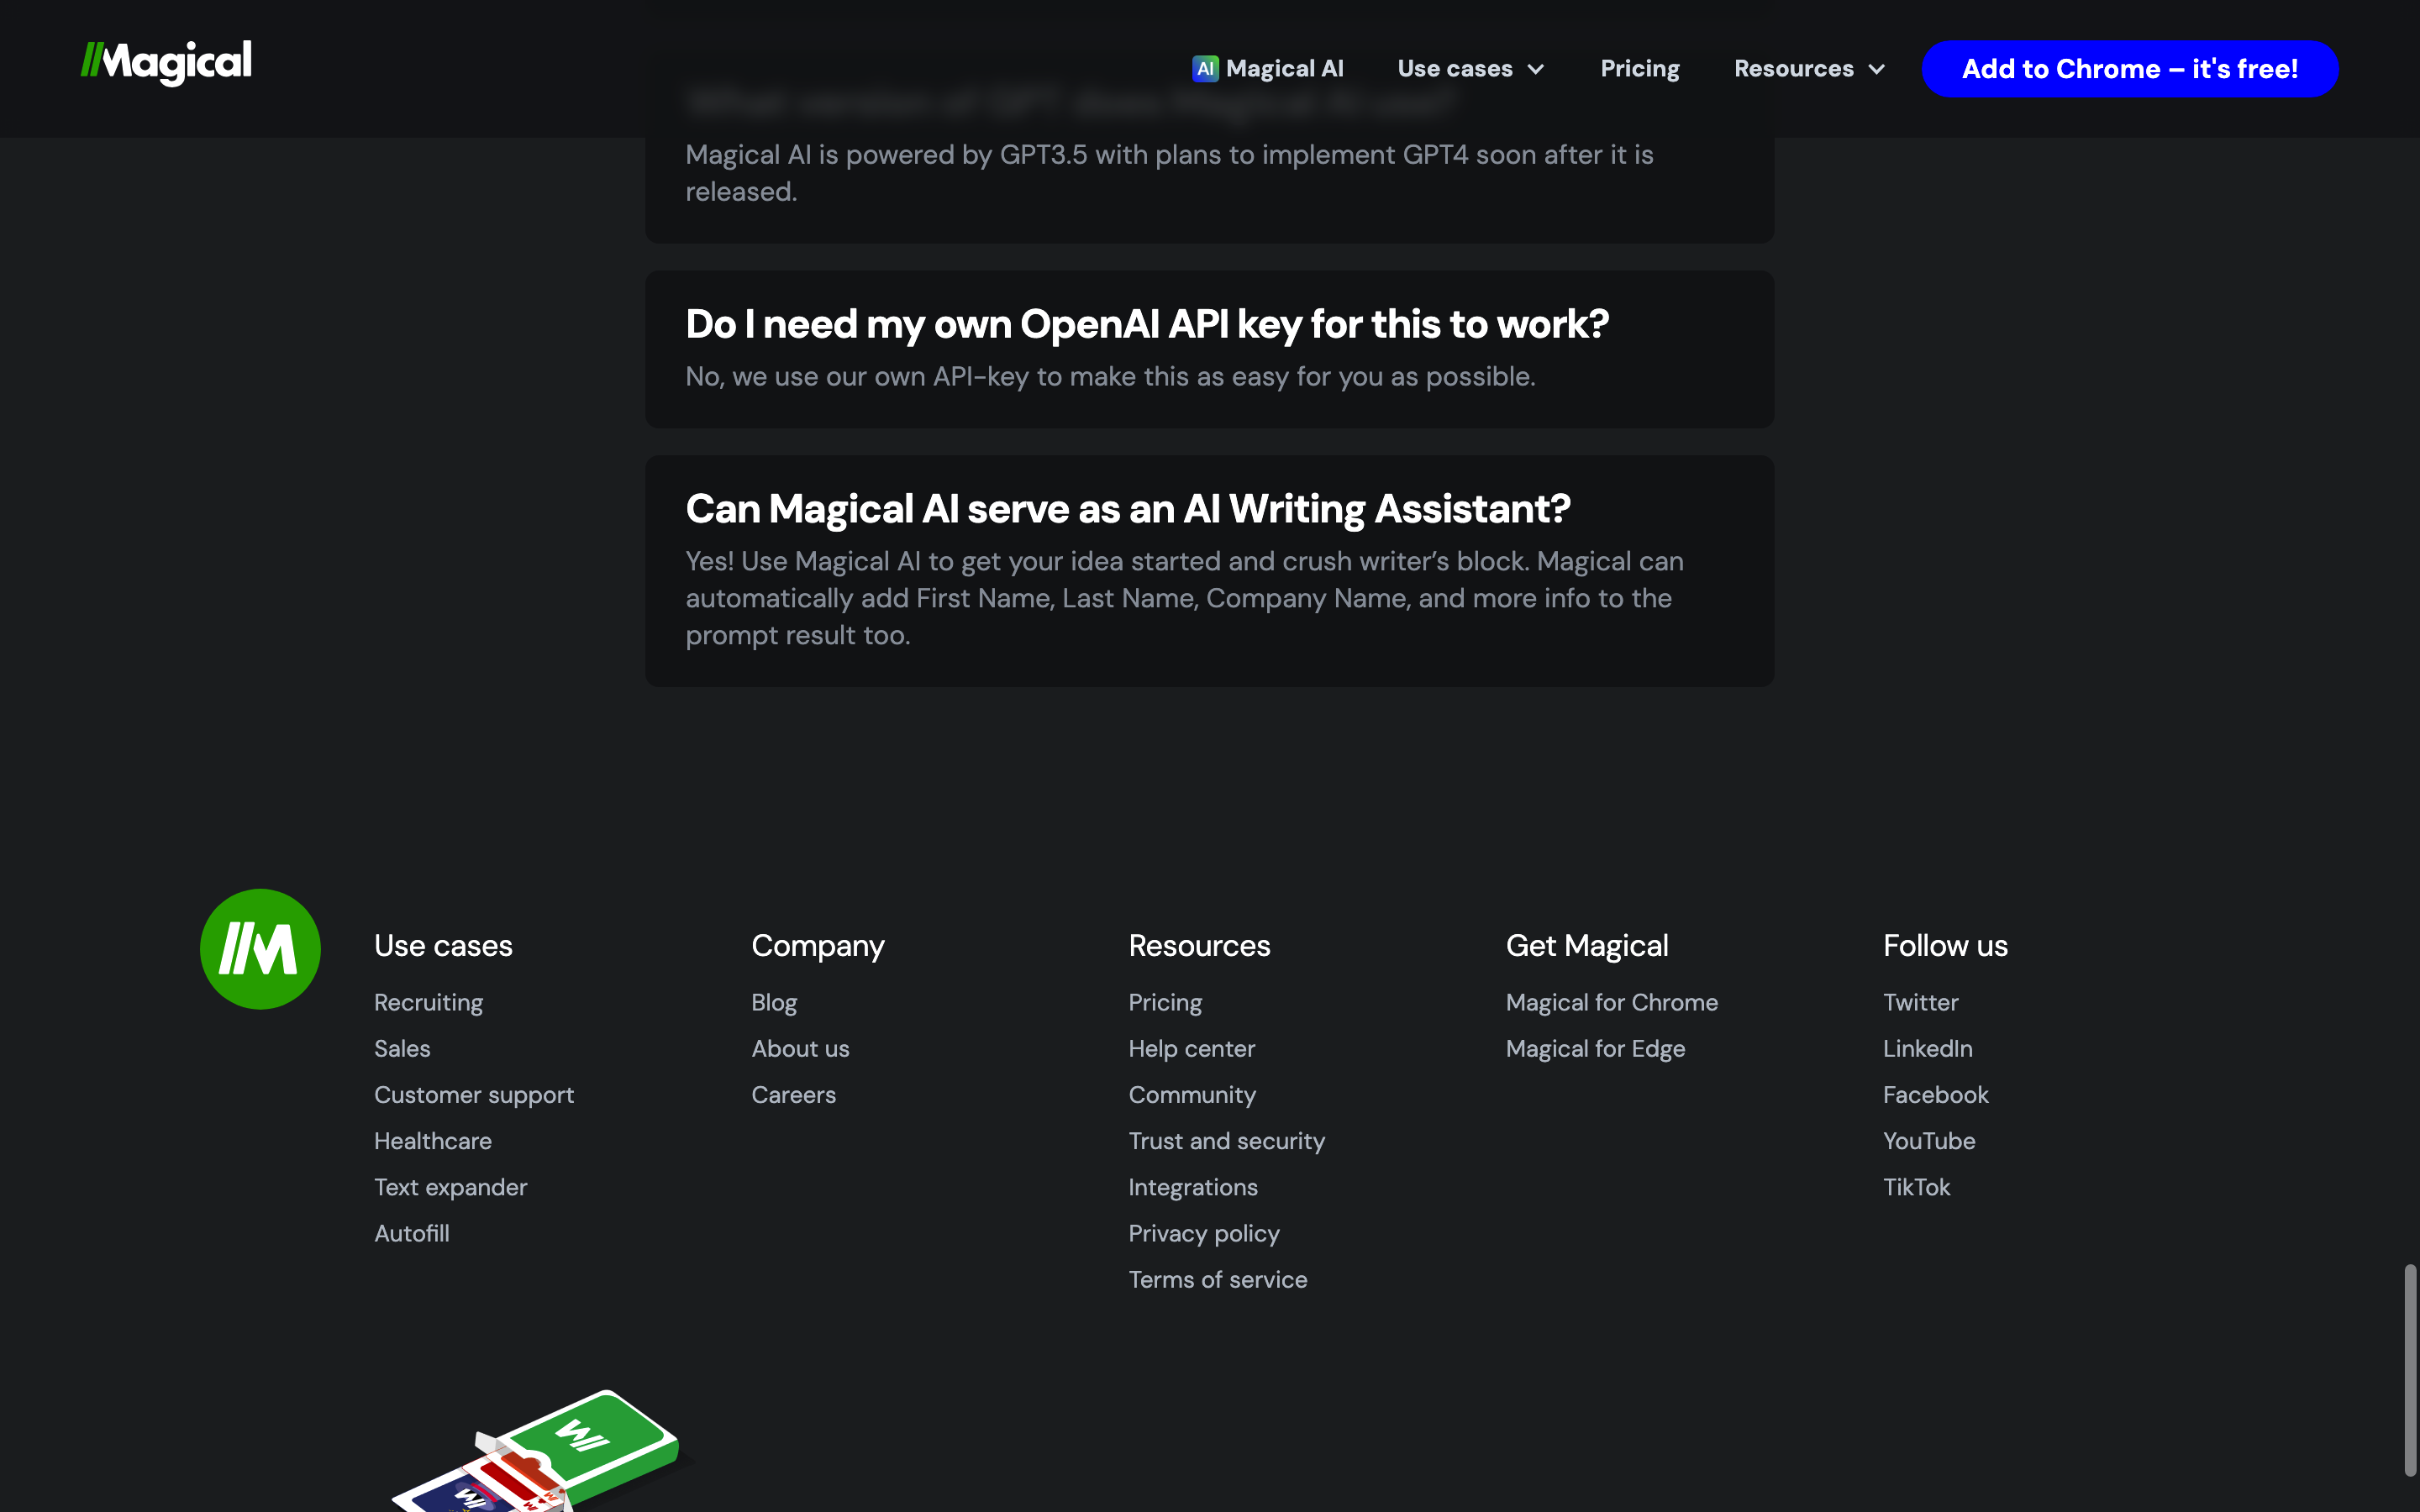Open the Healthcare use case link
This screenshot has width=2420, height=1512.
coord(433,1140)
